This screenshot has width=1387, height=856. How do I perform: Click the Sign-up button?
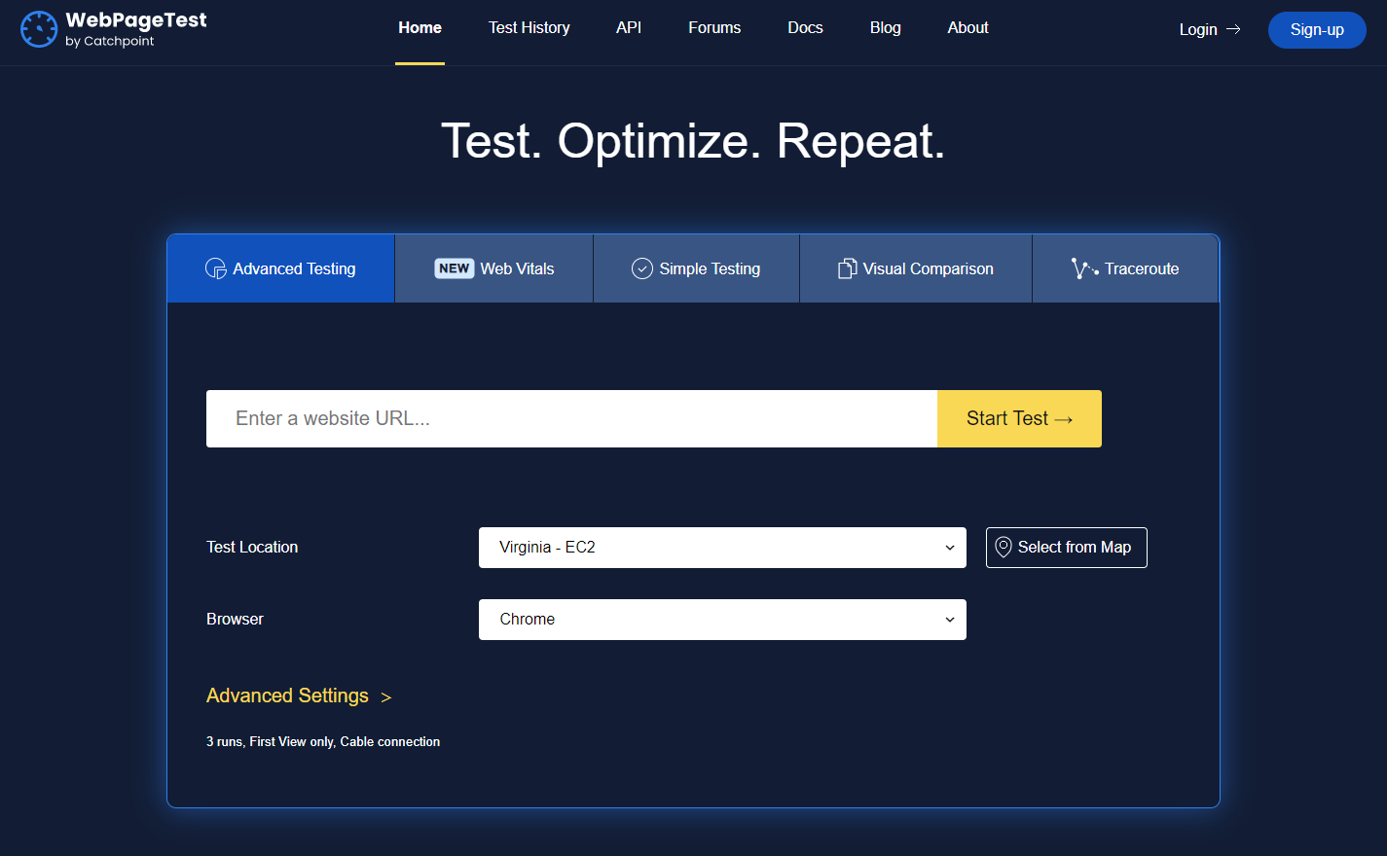coord(1317,29)
